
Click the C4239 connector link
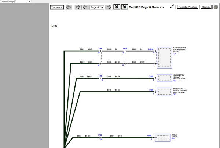click(125, 49)
